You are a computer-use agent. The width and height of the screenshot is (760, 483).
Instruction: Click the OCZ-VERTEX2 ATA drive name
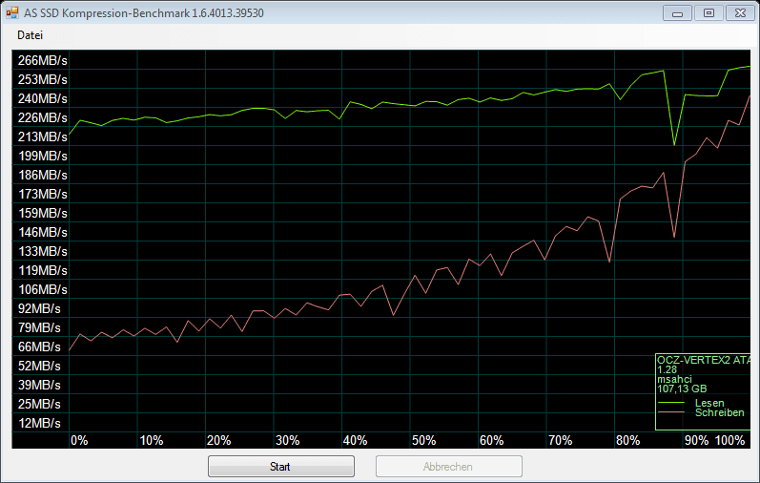[x=704, y=360]
